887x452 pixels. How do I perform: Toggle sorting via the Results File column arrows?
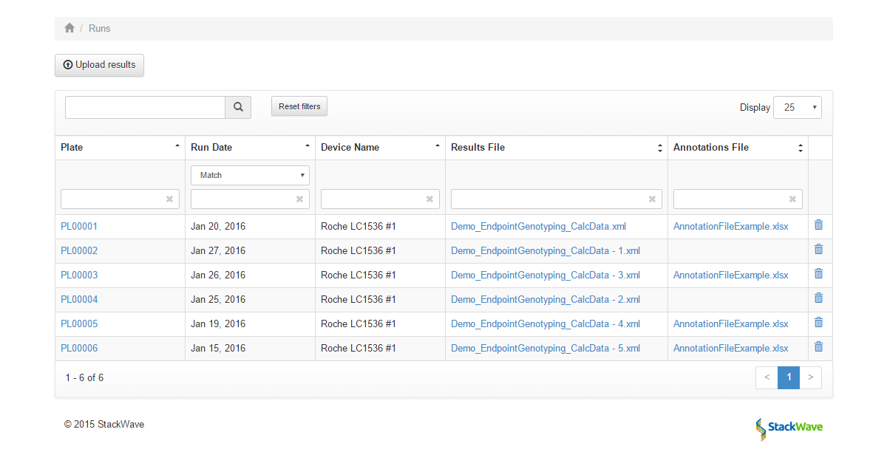(x=659, y=147)
